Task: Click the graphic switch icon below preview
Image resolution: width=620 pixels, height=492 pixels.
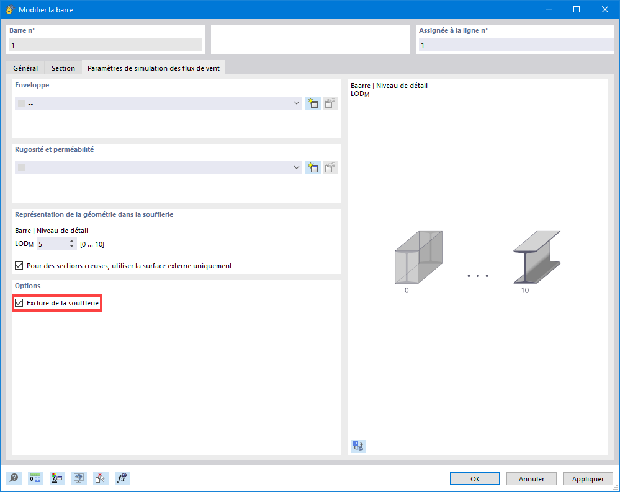Action: point(358,446)
